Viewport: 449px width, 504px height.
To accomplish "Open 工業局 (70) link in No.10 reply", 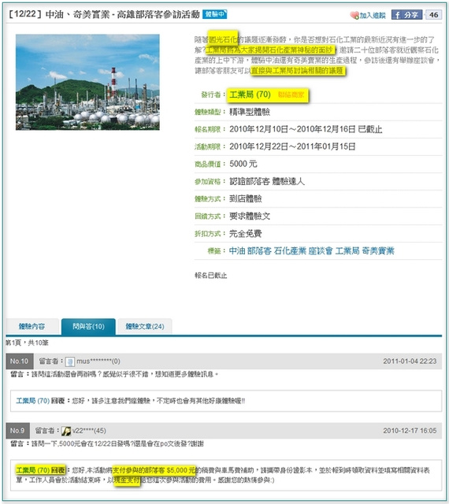I will pyautogui.click(x=33, y=401).
